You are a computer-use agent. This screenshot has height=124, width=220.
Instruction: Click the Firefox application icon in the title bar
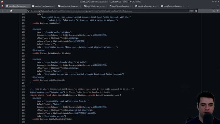[x=2, y=2]
